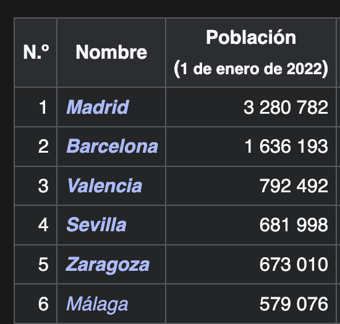Open the Zaragoza link
Viewport: 340px width, 324px height.
(108, 265)
